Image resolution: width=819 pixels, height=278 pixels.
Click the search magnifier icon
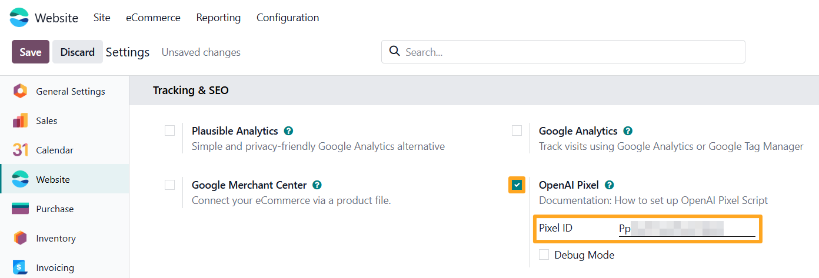click(395, 51)
